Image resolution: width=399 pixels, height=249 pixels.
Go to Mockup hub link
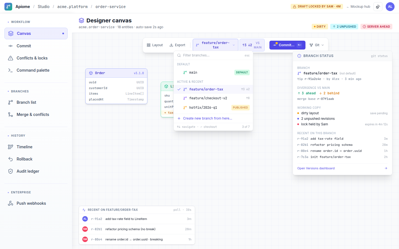click(358, 7)
